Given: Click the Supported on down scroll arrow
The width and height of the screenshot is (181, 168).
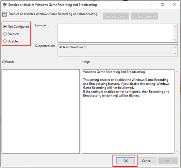Looking at the screenshot, I should pyautogui.click(x=175, y=53).
